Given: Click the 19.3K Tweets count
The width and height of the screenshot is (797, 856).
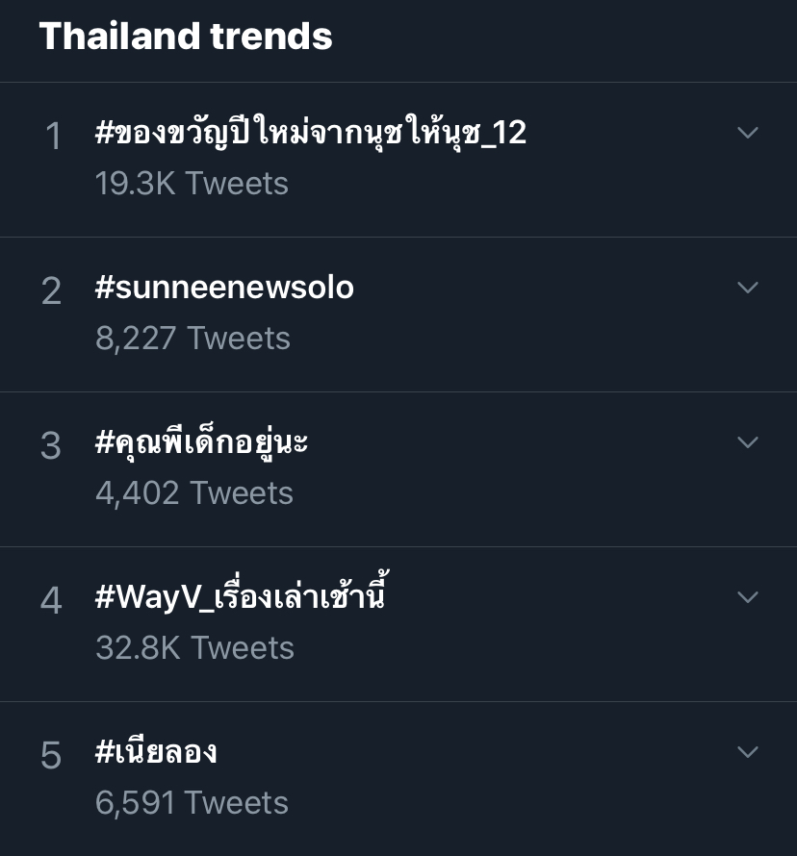Looking at the screenshot, I should point(192,184).
